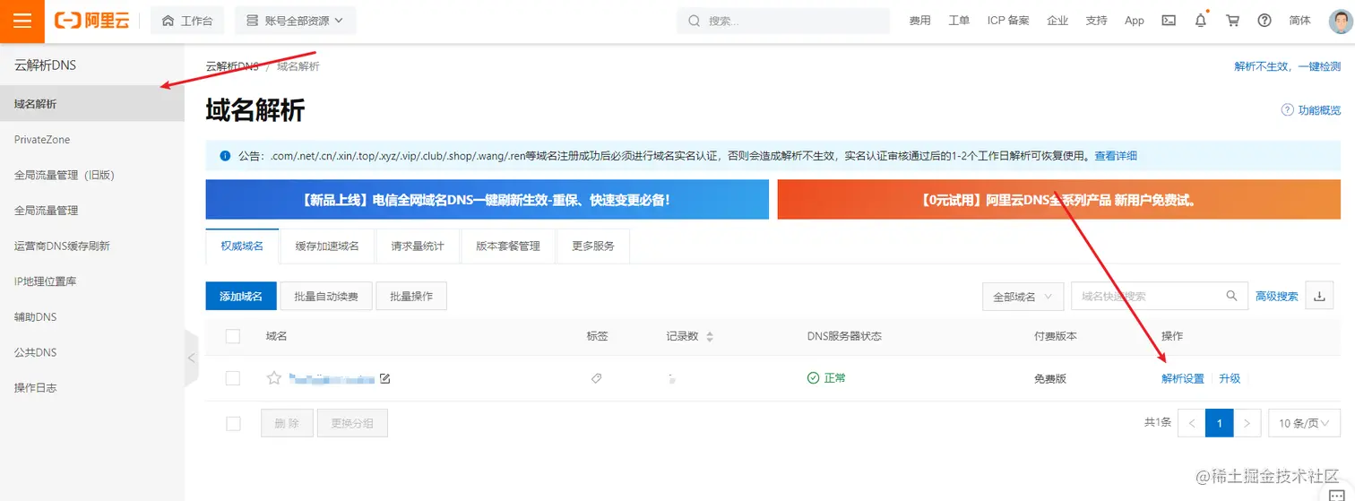Go to previous page arrow

coord(1191,423)
